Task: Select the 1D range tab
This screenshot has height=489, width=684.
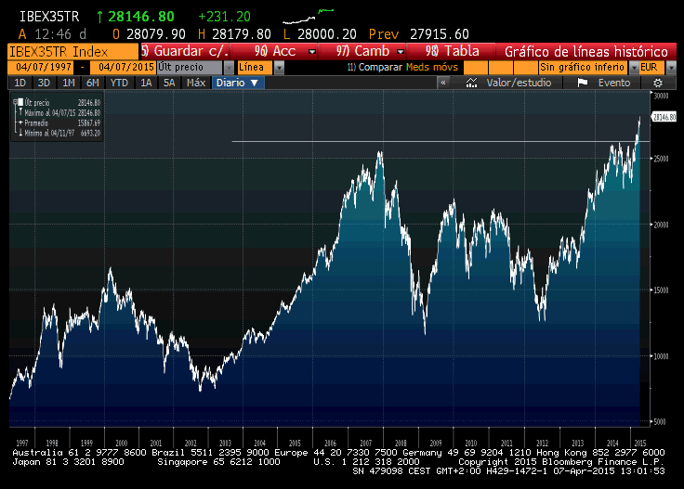Action: 20,83
